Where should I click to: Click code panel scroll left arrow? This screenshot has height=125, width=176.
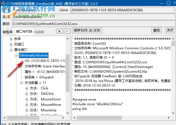tap(74, 118)
